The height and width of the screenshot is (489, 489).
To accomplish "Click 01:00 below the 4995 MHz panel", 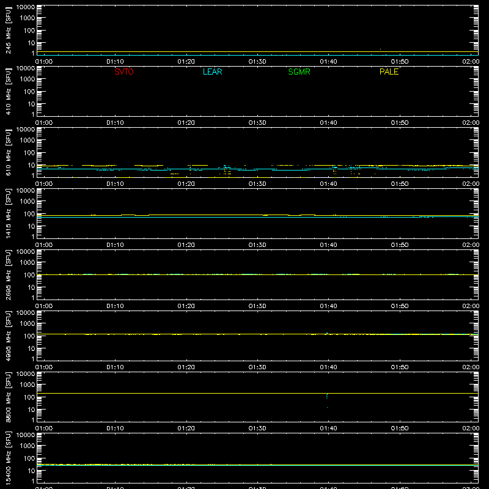I will [x=44, y=367].
